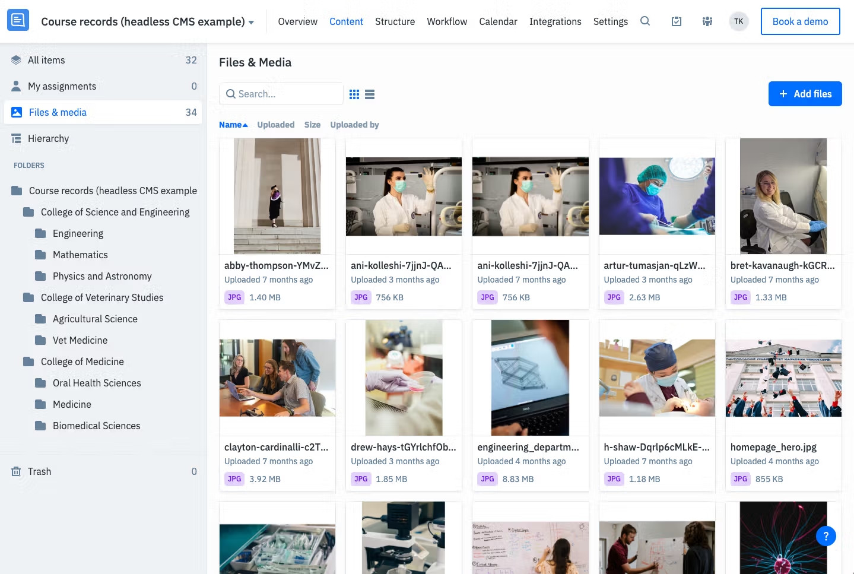Screen dimensions: 854x574
Task: Switch to list view layout
Action: (x=370, y=94)
